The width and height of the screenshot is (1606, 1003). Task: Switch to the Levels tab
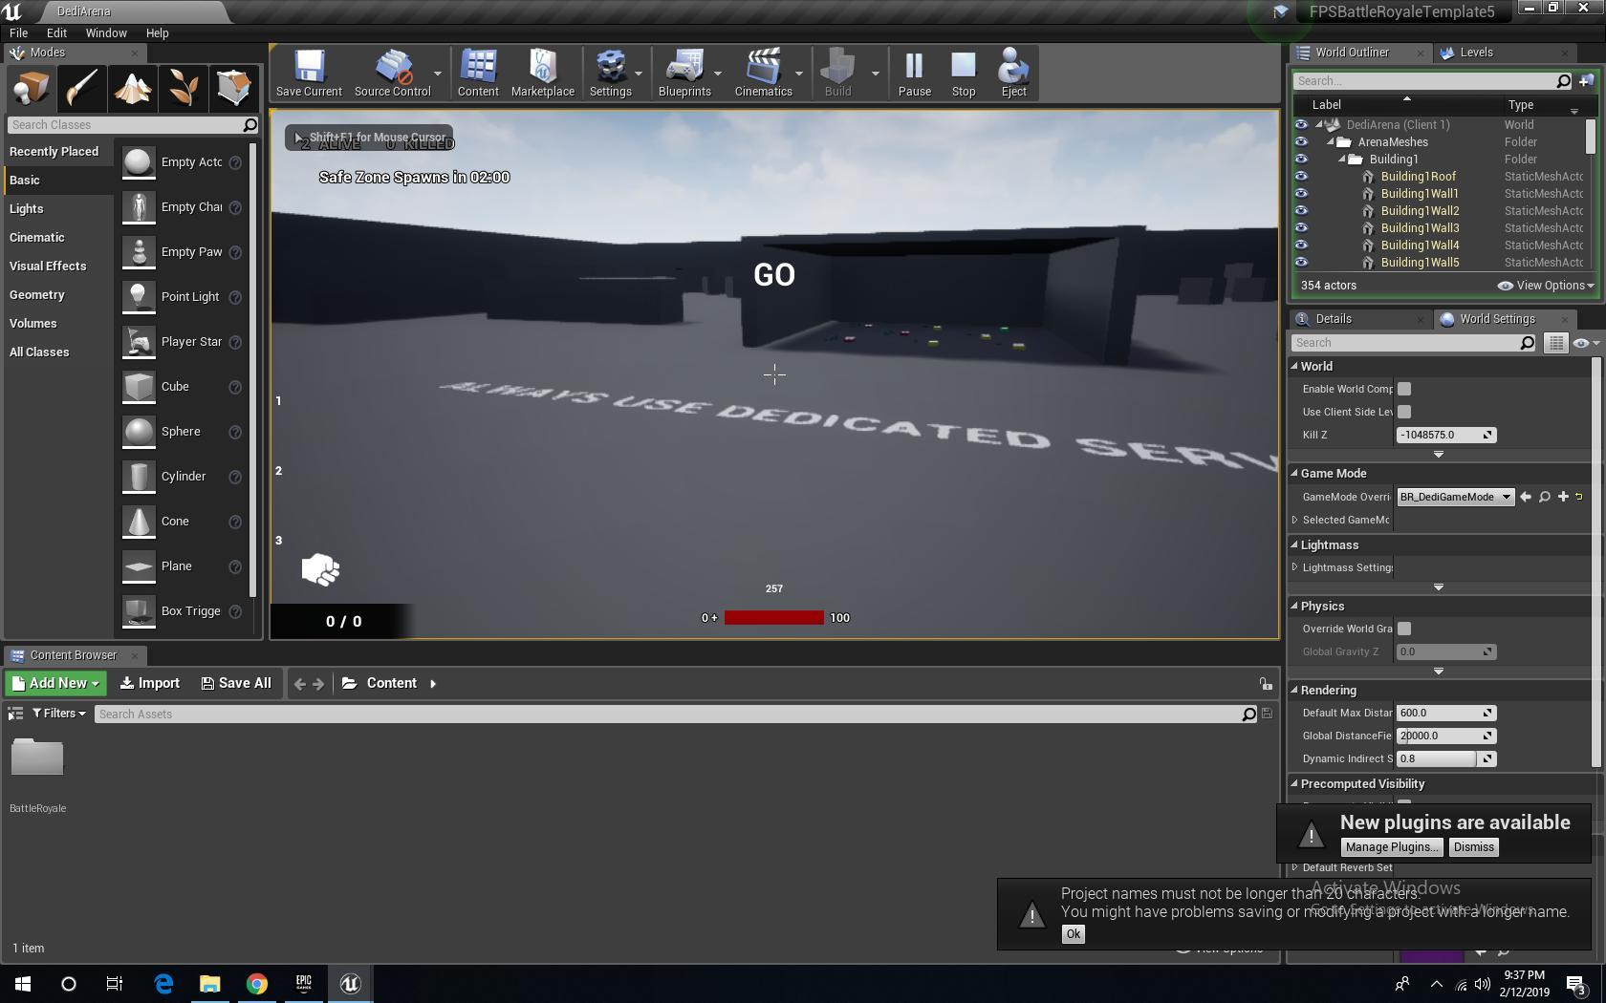pyautogui.click(x=1476, y=53)
